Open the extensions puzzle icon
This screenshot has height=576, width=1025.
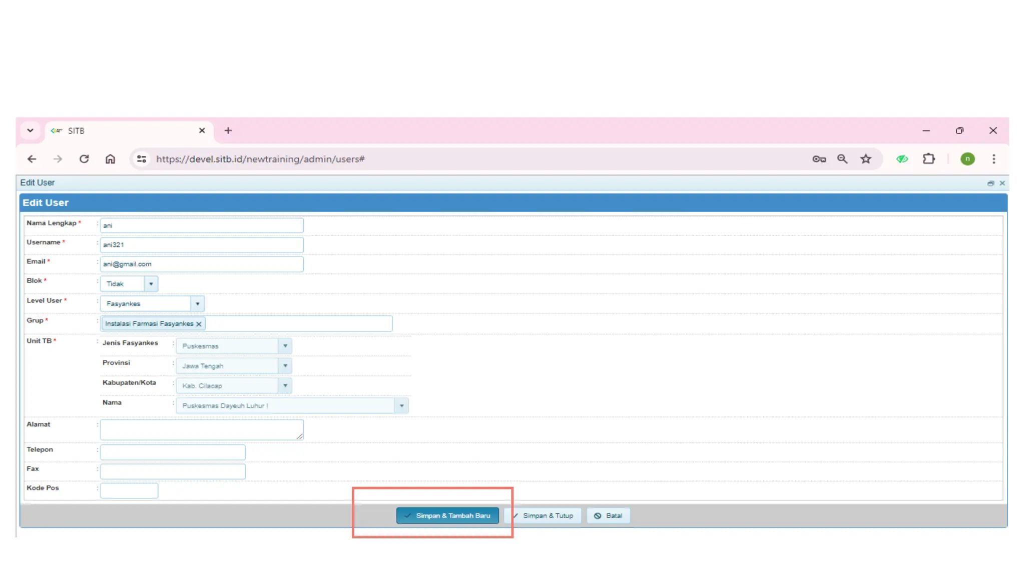pos(929,159)
